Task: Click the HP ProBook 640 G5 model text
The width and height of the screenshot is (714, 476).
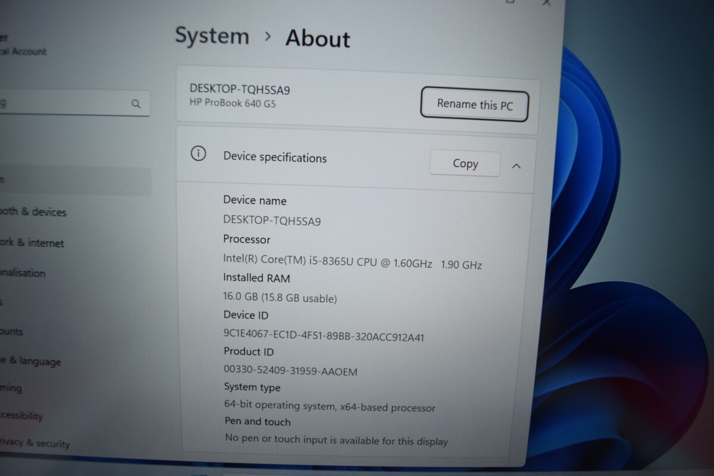Action: click(x=233, y=104)
